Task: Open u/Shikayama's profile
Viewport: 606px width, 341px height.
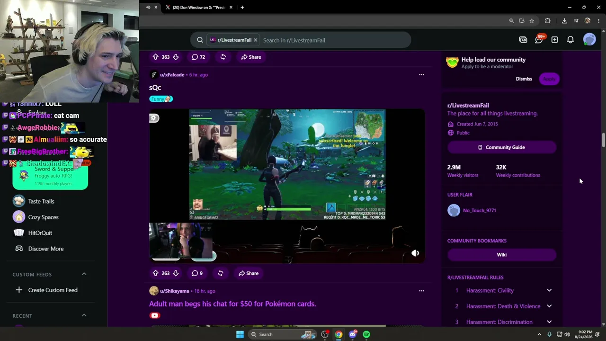Action: click(x=174, y=291)
